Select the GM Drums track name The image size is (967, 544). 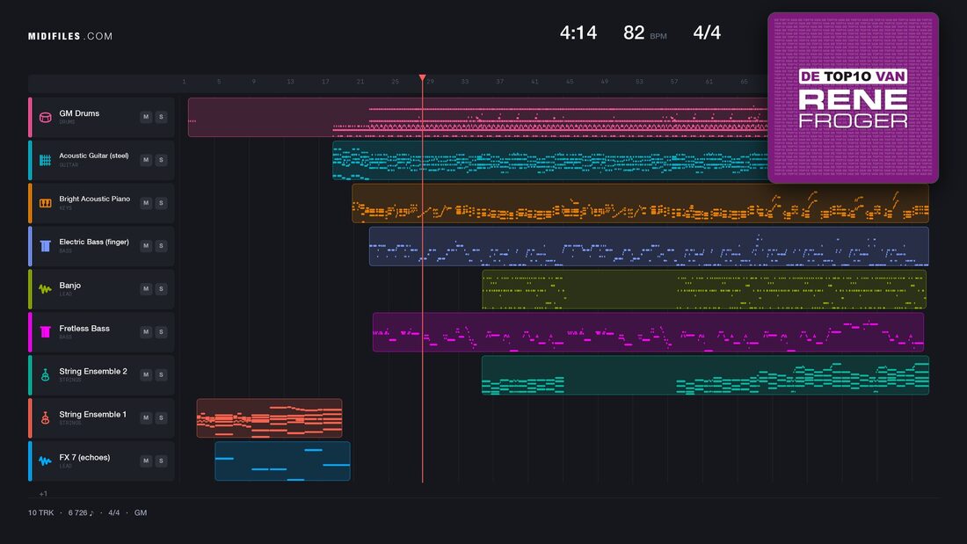point(79,113)
